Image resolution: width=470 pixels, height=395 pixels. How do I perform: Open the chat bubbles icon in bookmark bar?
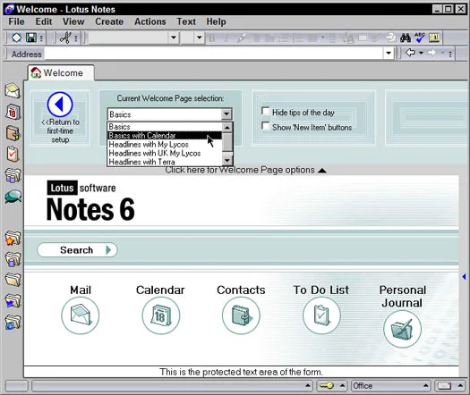[x=13, y=197]
